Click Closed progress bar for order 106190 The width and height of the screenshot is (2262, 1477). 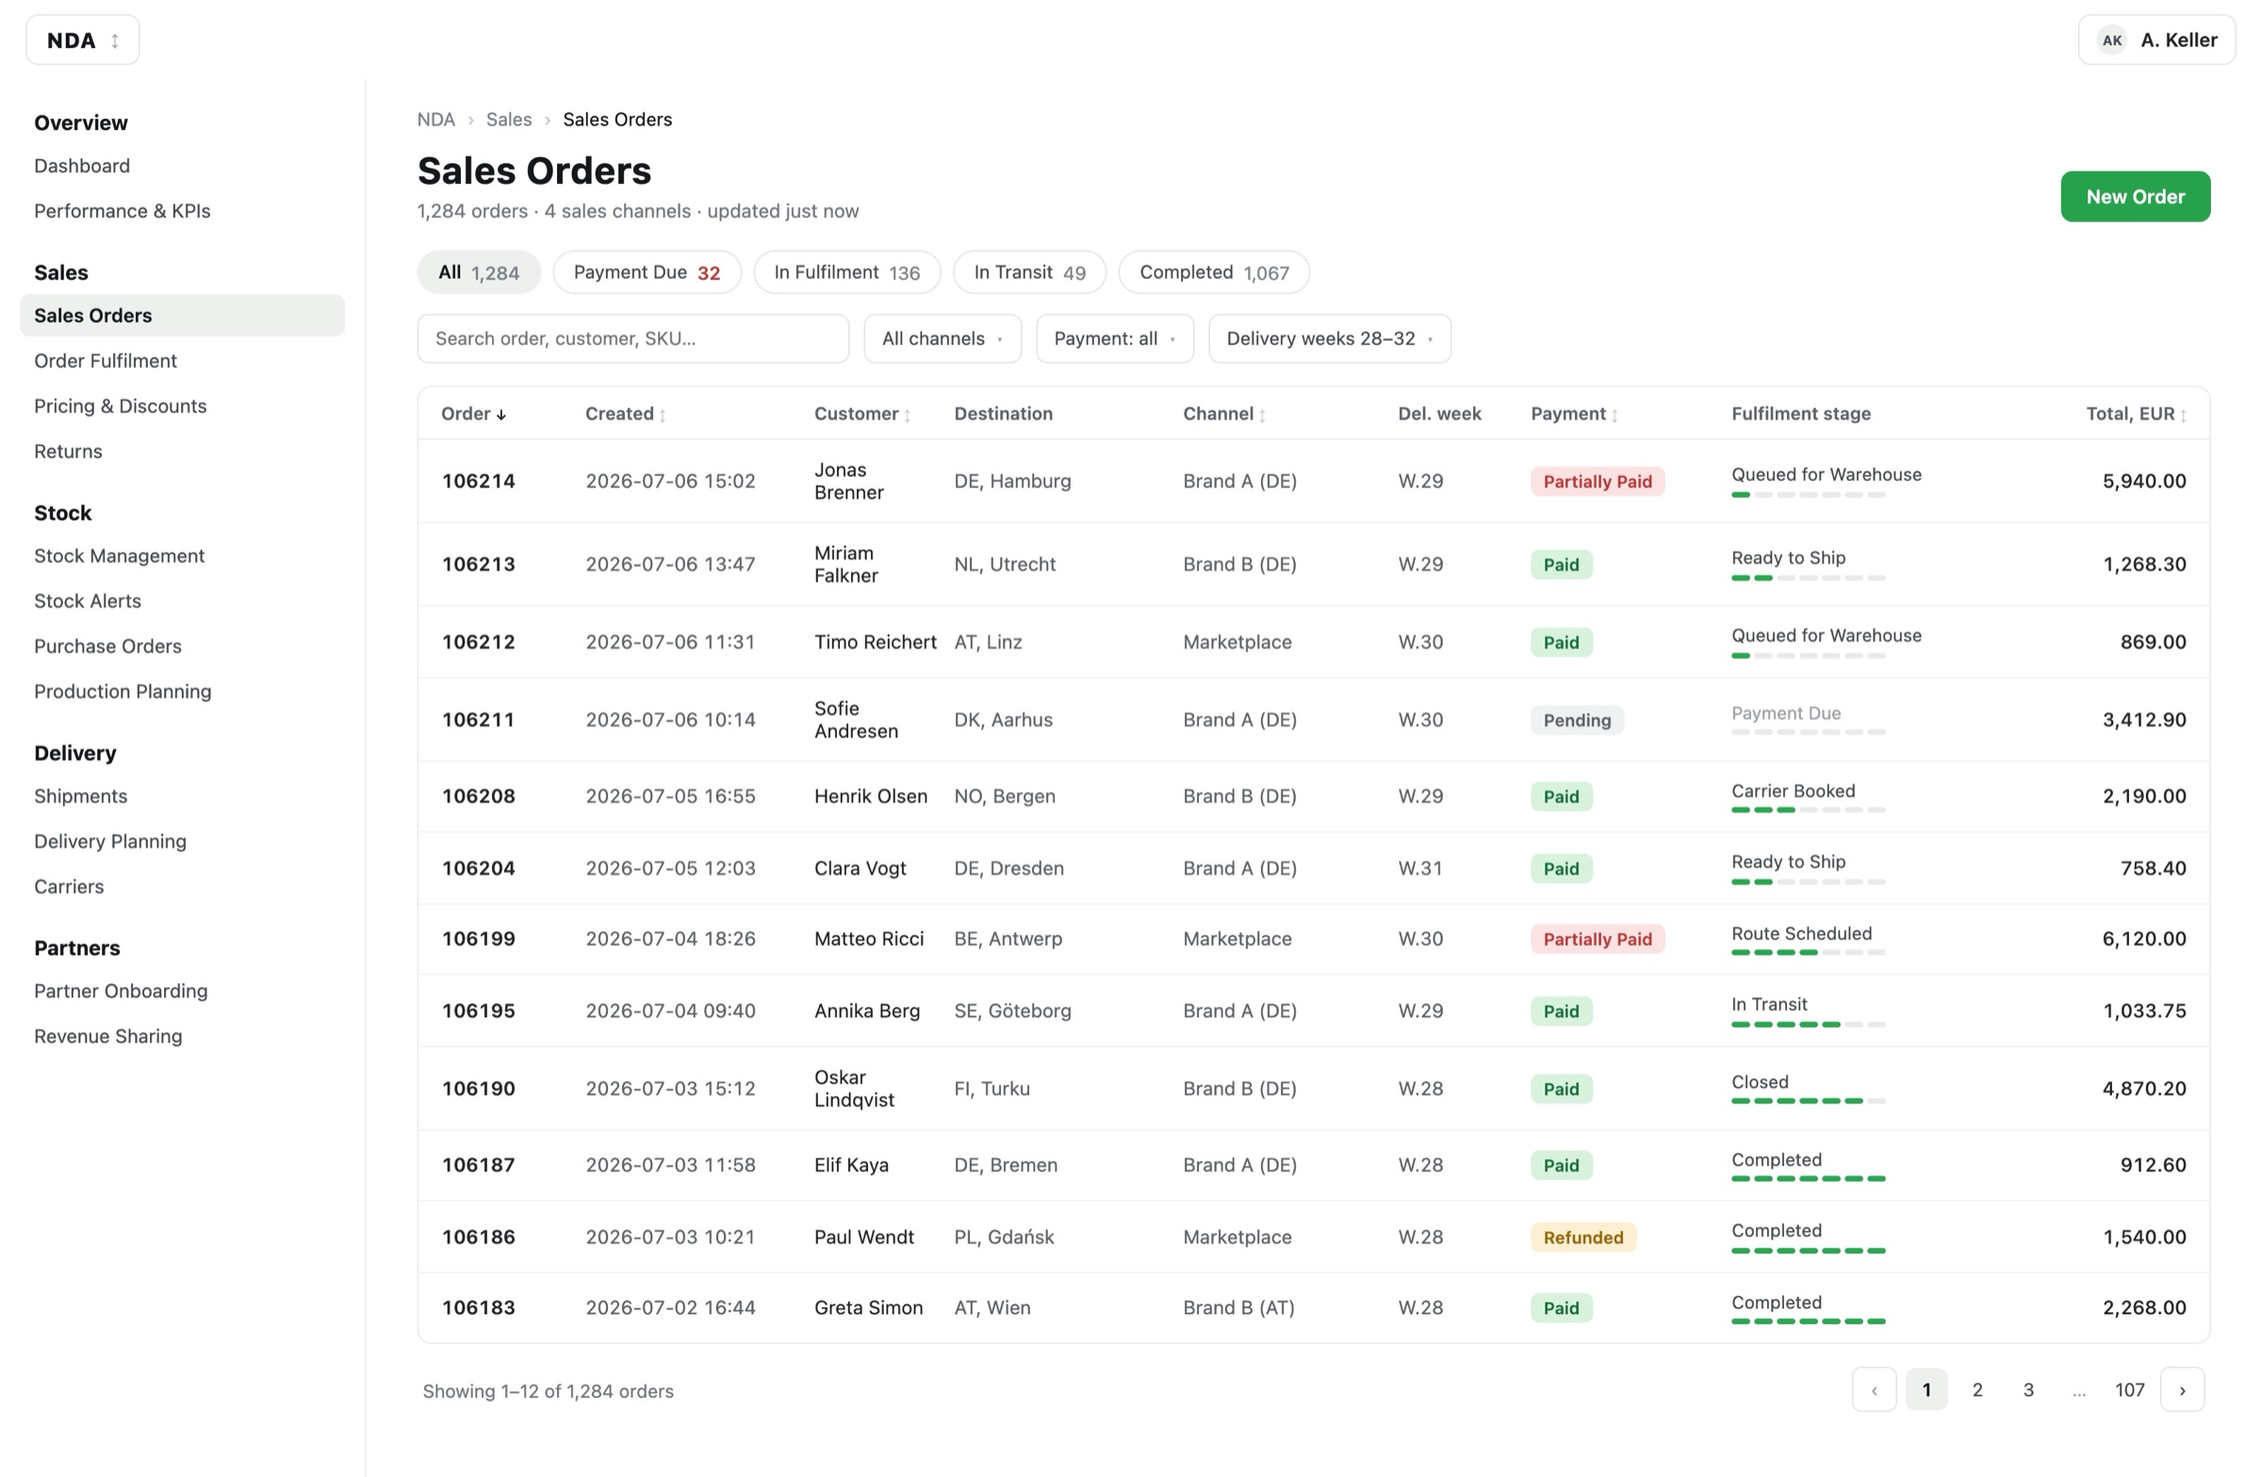1808,1101
